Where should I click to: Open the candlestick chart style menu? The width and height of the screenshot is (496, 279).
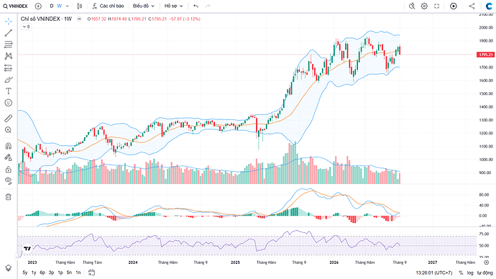point(79,6)
